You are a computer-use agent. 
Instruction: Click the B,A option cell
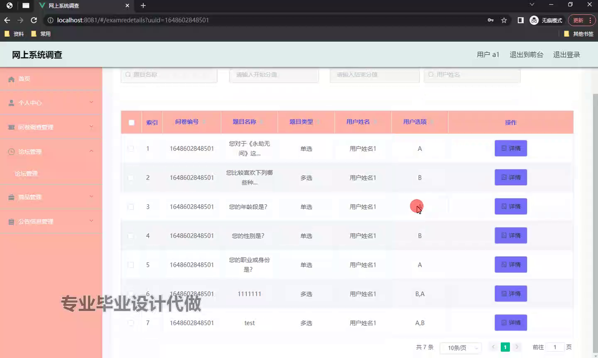point(420,294)
